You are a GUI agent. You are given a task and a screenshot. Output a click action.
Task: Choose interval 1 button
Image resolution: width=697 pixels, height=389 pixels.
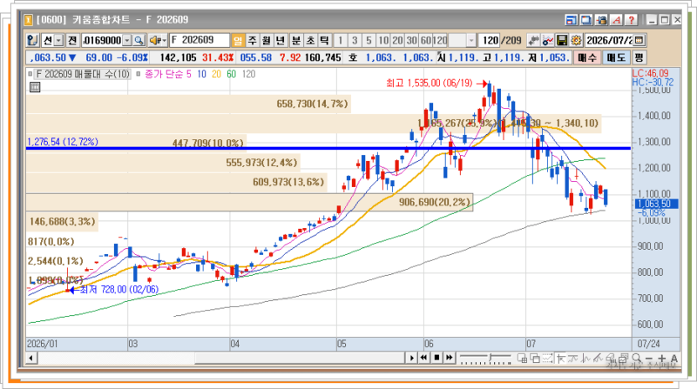coord(340,40)
